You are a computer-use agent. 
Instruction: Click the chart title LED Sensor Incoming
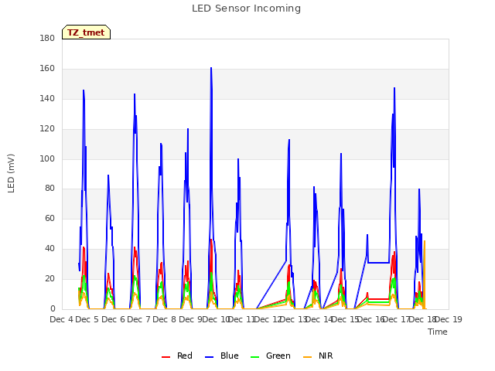coord(246,9)
